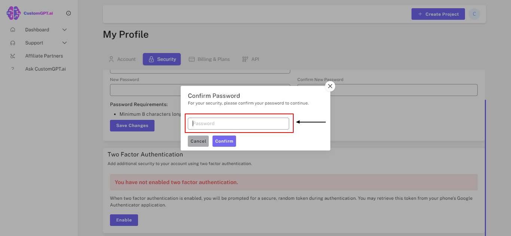The image size is (511, 236).
Task: Click the Support headset icon
Action: coord(13,43)
